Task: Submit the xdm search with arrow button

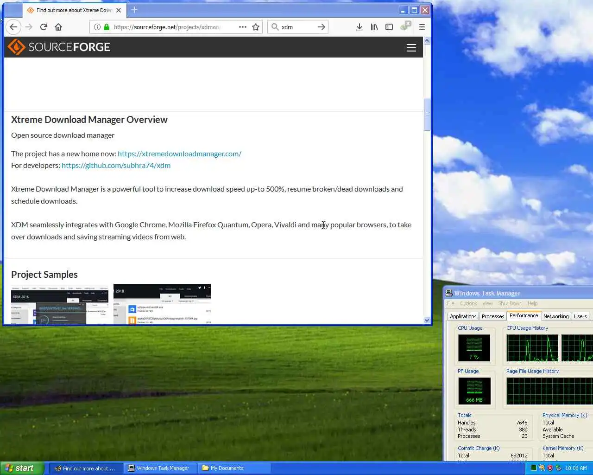Action: click(322, 27)
